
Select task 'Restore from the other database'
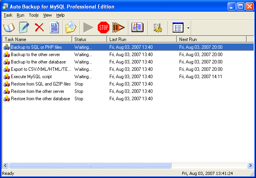tap(40, 98)
